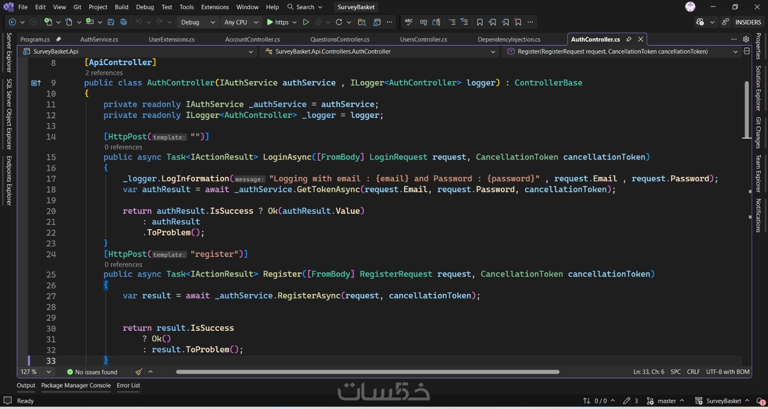Open the Output panel tab
The image size is (768, 409).
[x=26, y=386]
